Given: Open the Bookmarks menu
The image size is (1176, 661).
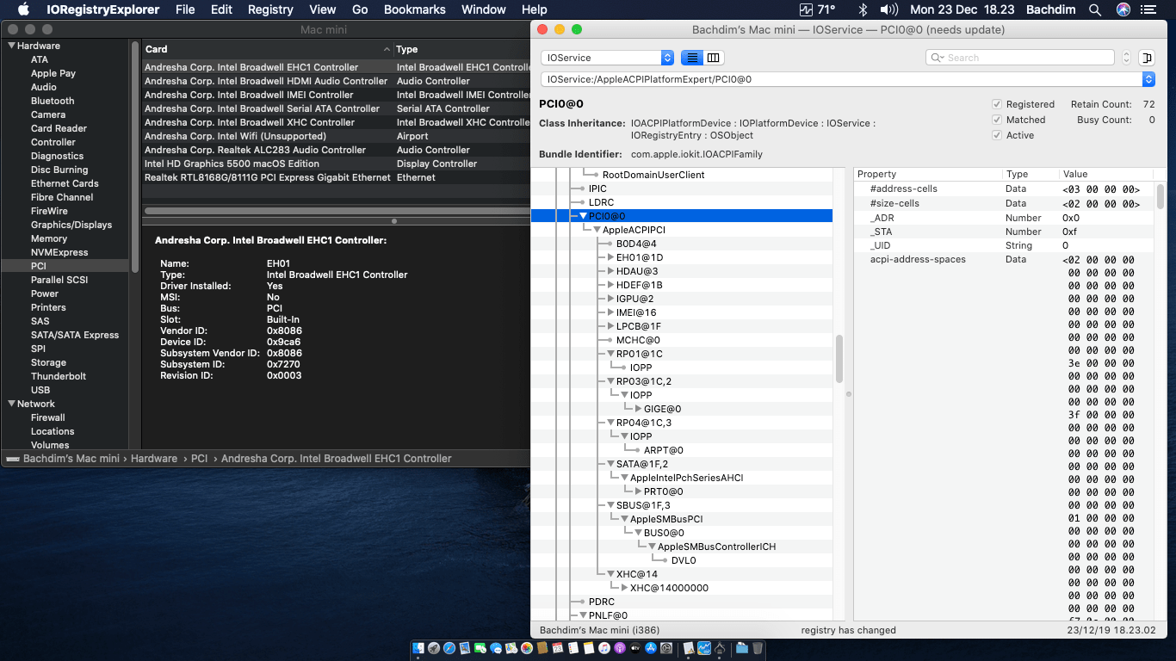Looking at the screenshot, I should [x=415, y=9].
